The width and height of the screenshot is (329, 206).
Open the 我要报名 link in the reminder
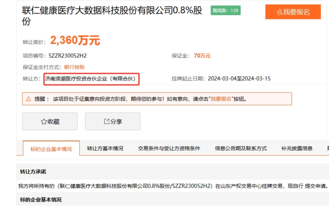tap(221, 99)
